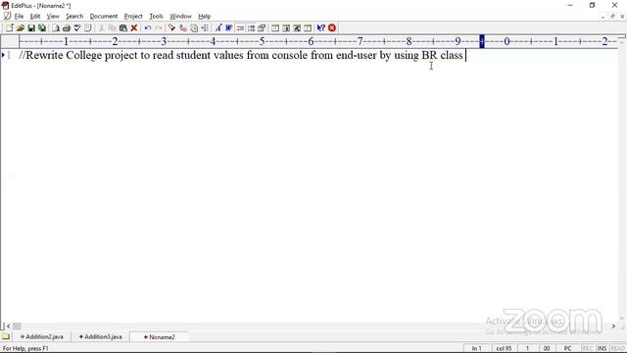Click the word "College" in the comment line

point(84,55)
